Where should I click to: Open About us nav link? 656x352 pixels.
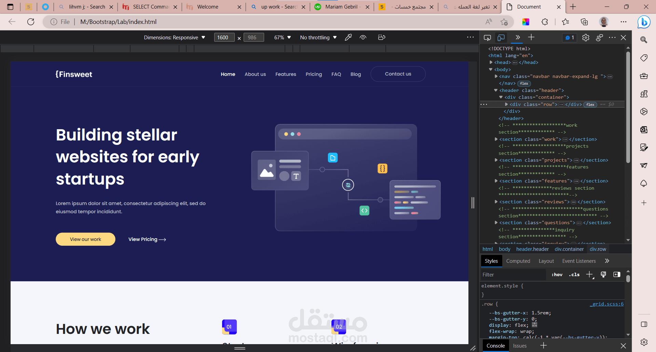(255, 74)
